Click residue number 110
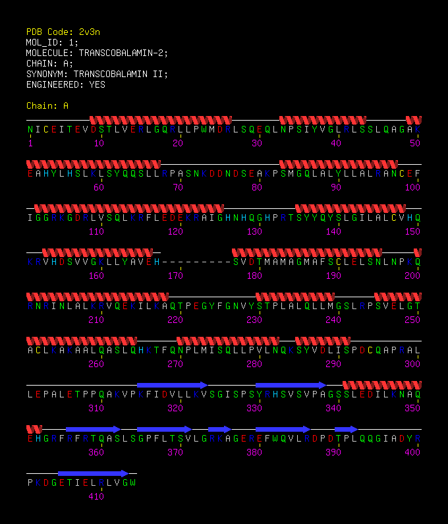This screenshot has width=448, height=524. 96,231
